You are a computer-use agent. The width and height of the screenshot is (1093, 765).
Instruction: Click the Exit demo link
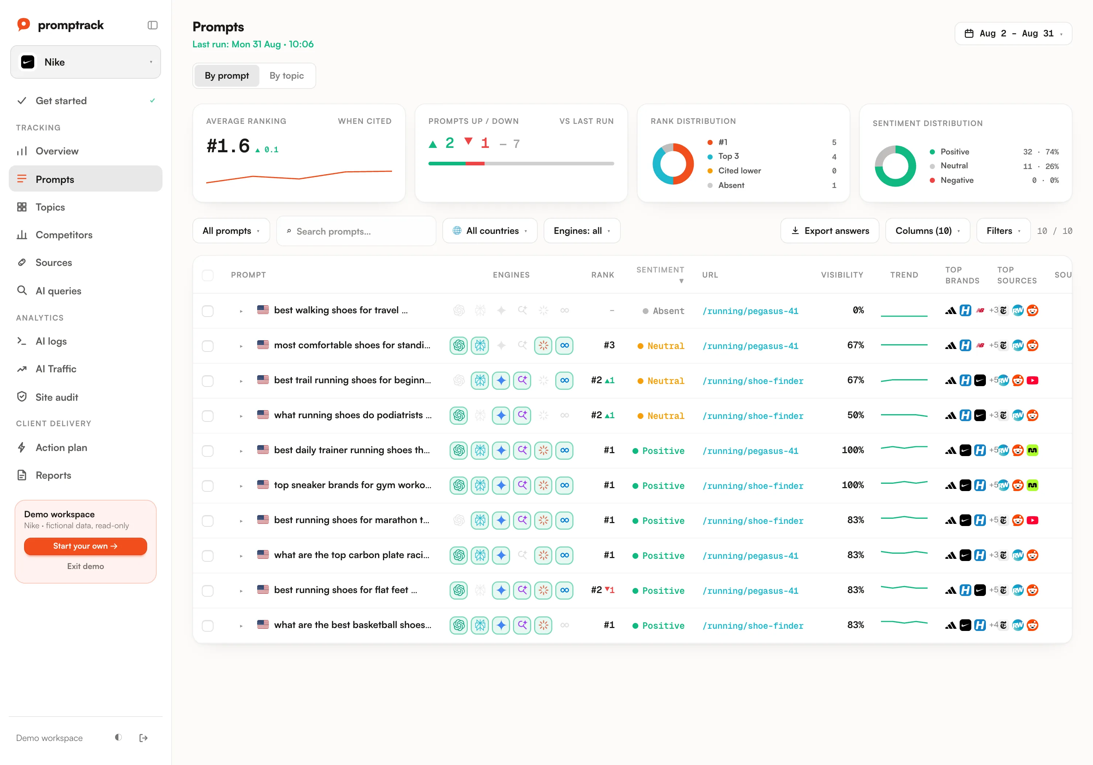click(x=86, y=566)
